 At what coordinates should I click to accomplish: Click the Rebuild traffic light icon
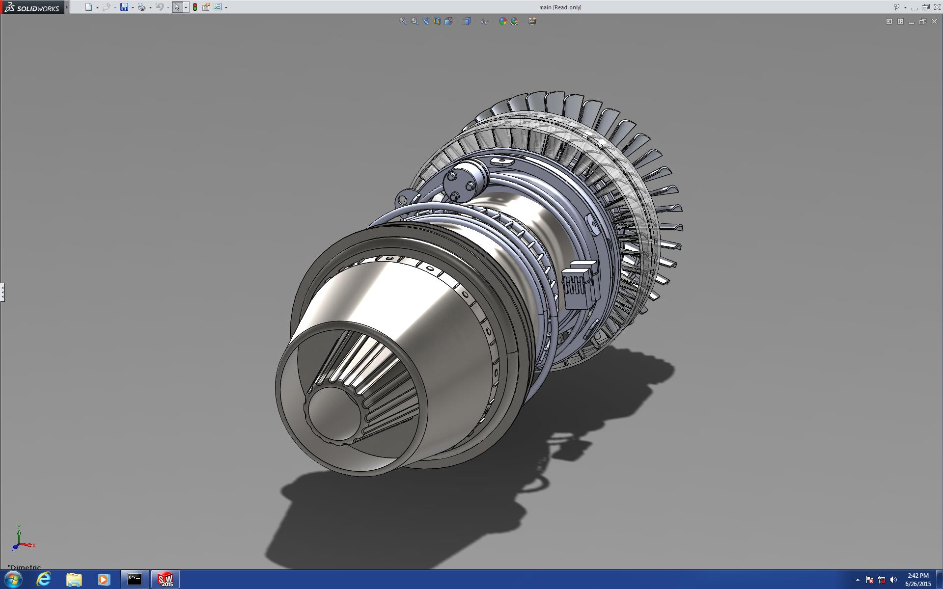[195, 7]
